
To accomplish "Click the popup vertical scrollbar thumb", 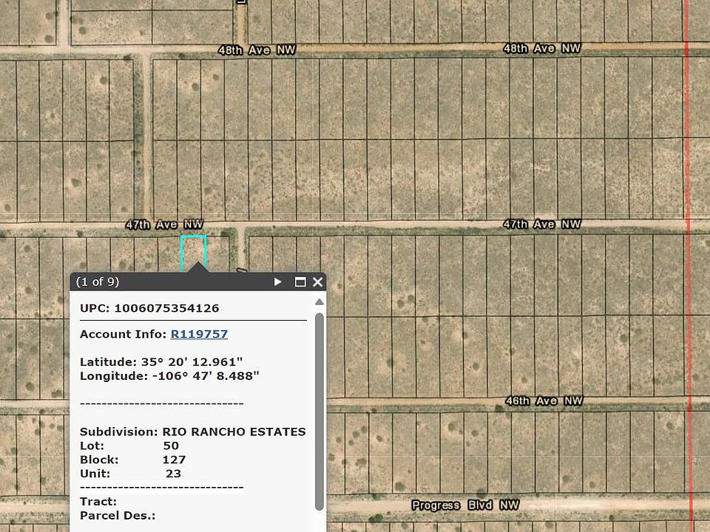I will pyautogui.click(x=319, y=412).
